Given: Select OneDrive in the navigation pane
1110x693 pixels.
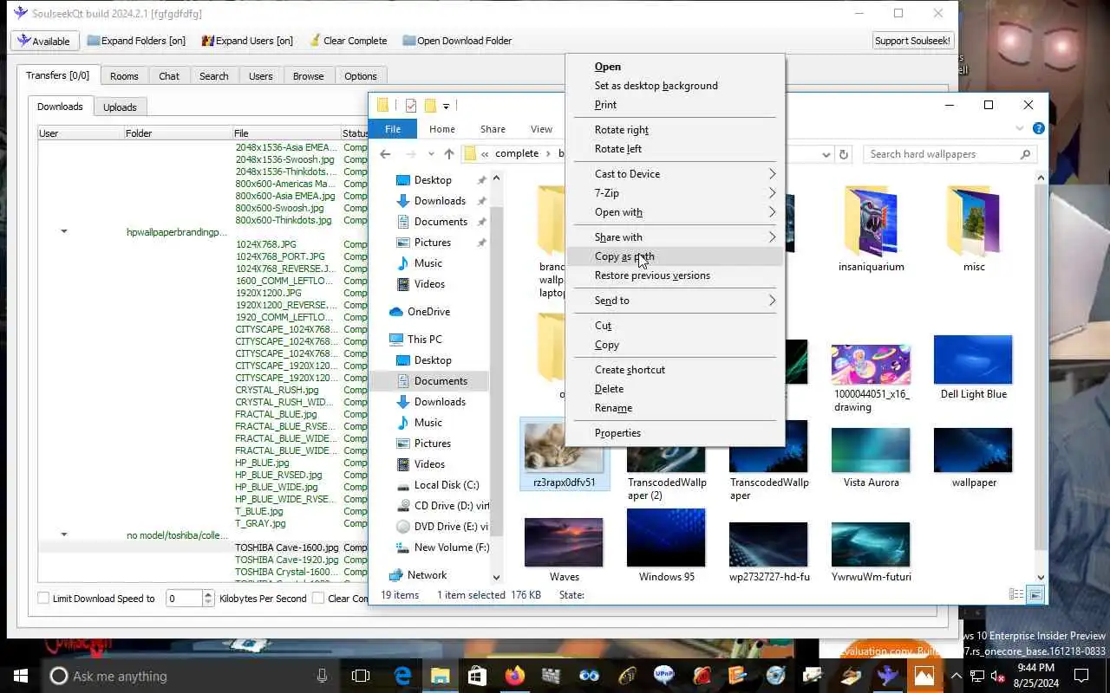Looking at the screenshot, I should point(421,312).
